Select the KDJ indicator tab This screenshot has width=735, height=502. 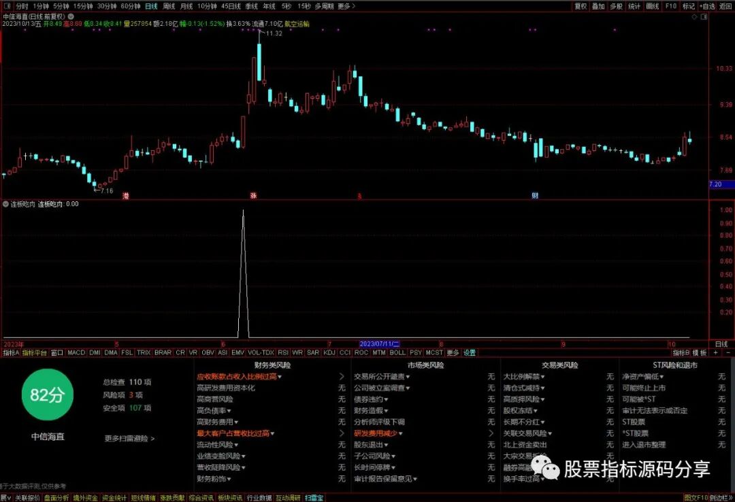329,352
